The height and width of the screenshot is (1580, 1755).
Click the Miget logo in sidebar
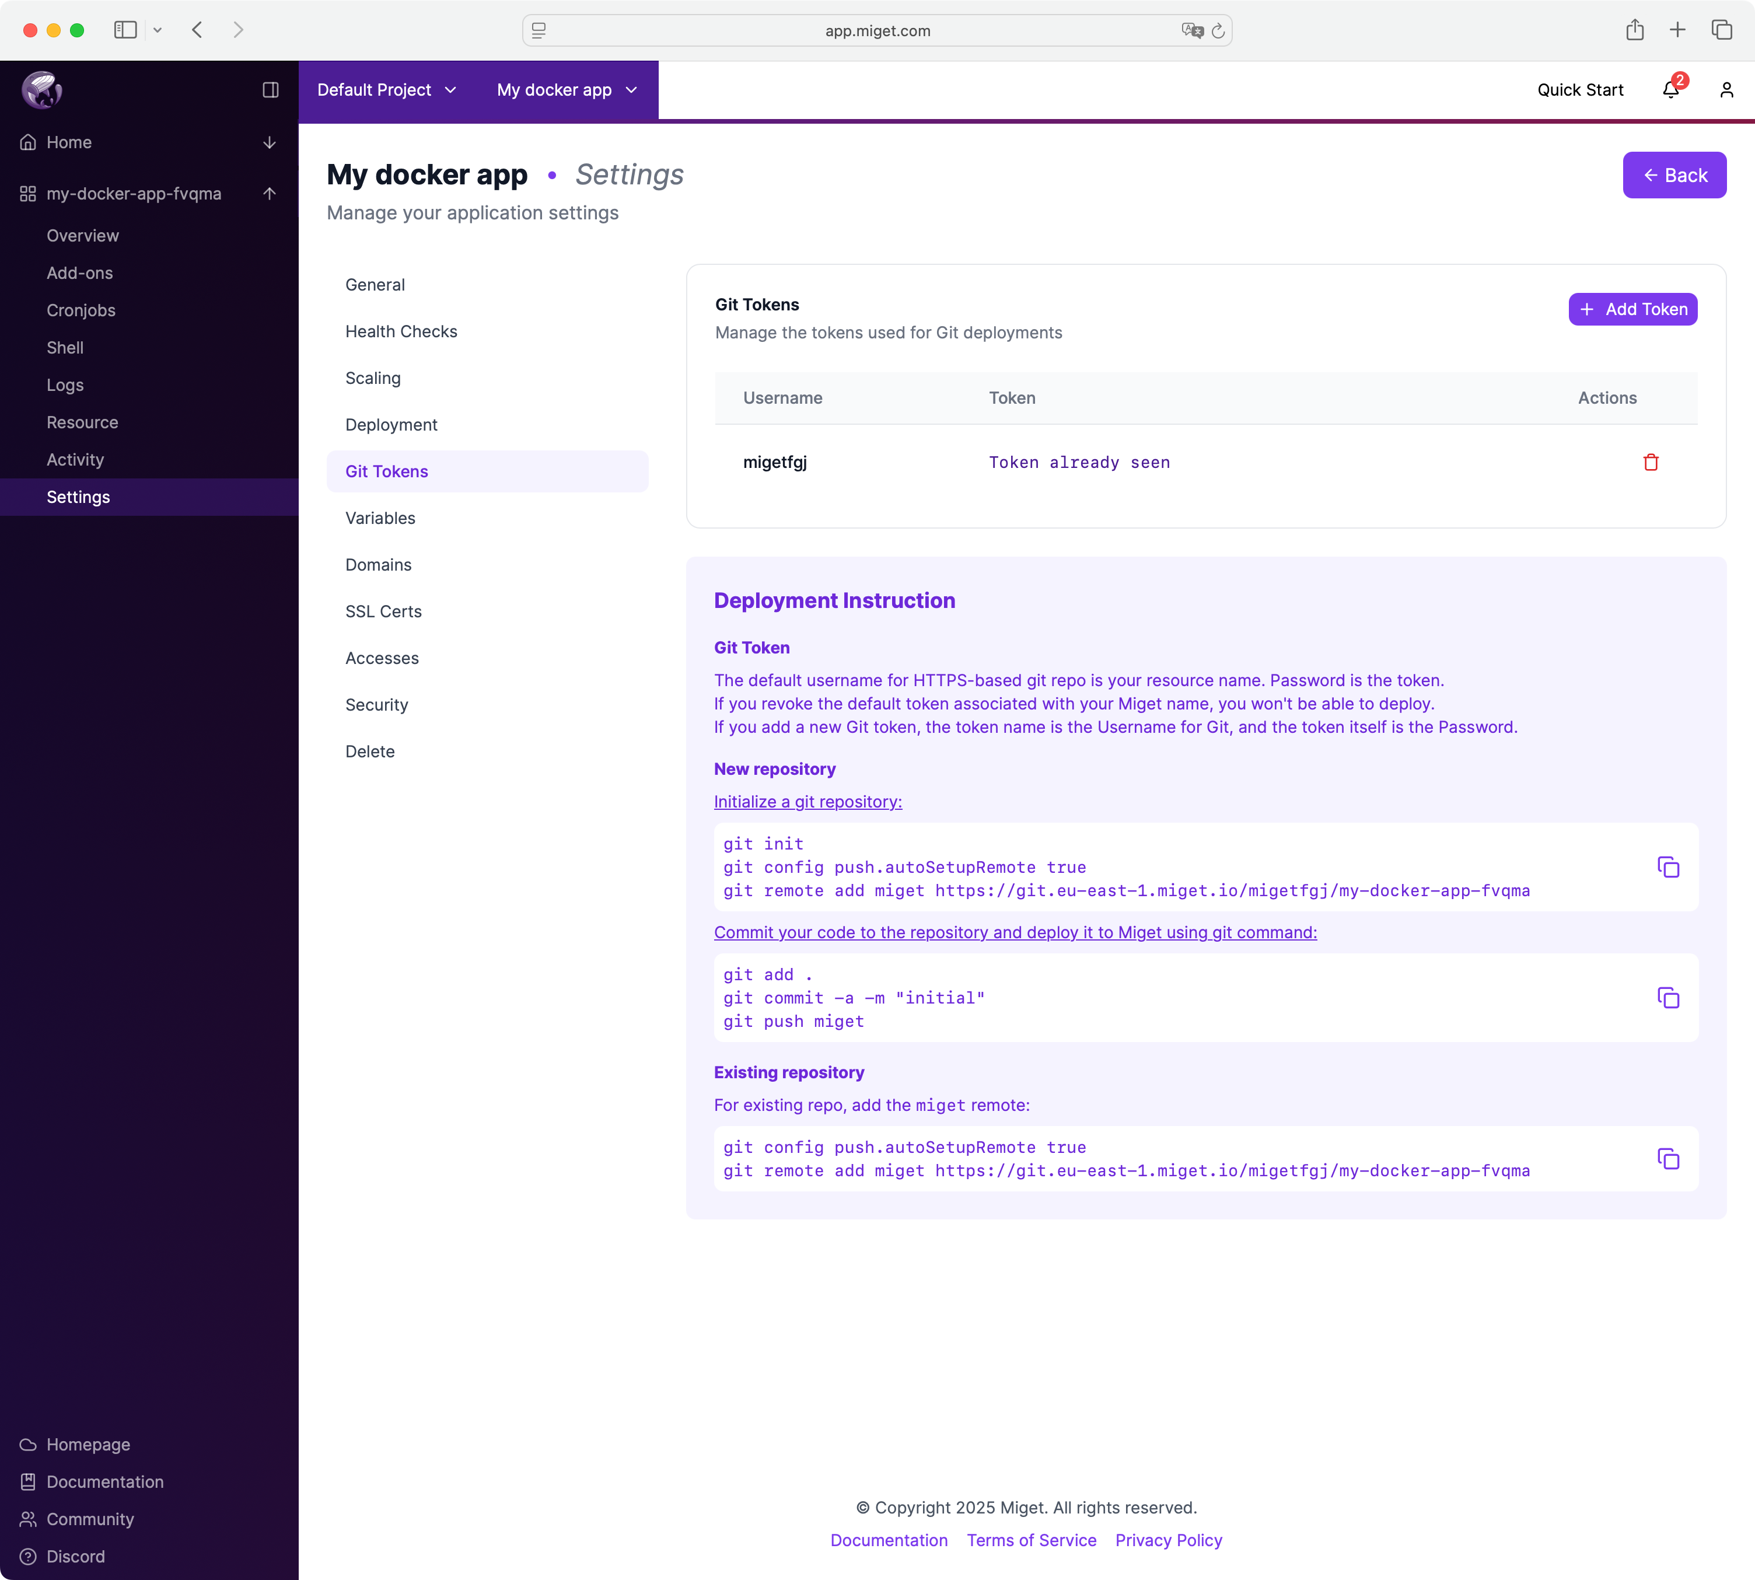(41, 89)
